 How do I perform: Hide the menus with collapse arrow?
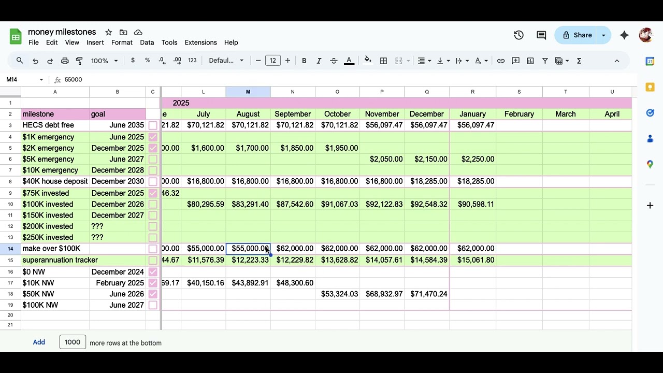(617, 61)
